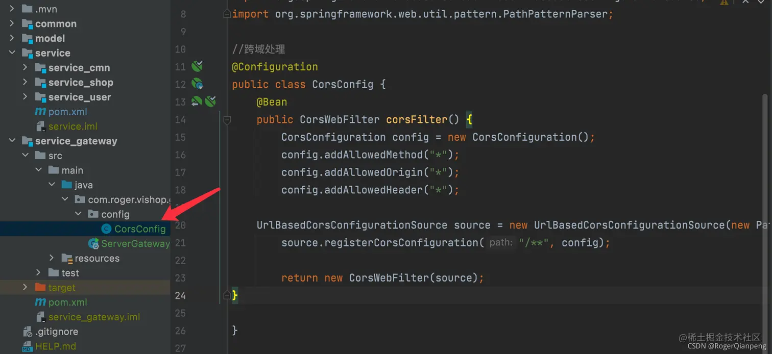Click the corsFilter method name
The width and height of the screenshot is (772, 354).
pos(417,119)
